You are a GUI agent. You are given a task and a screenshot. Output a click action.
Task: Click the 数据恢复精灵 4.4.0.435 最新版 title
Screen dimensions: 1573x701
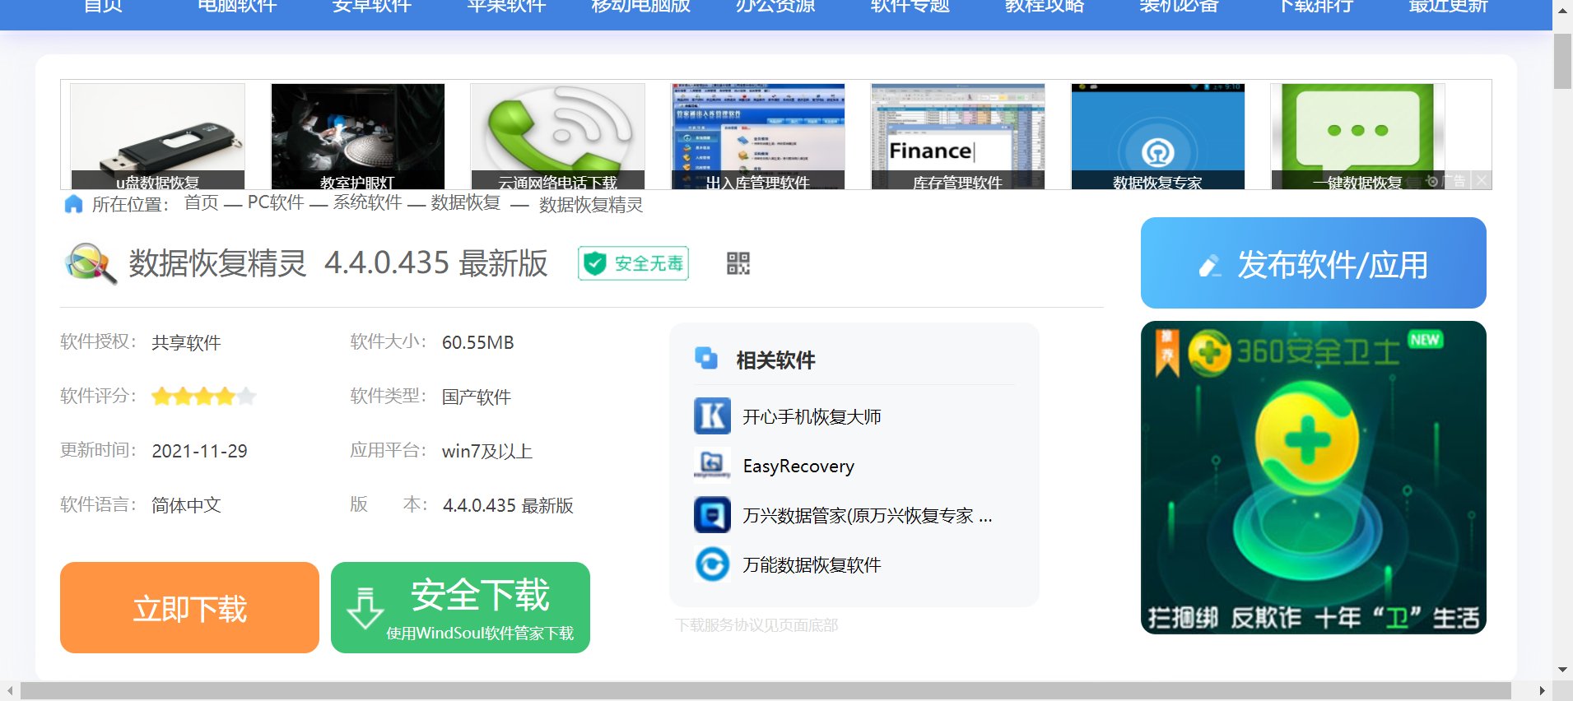[338, 263]
